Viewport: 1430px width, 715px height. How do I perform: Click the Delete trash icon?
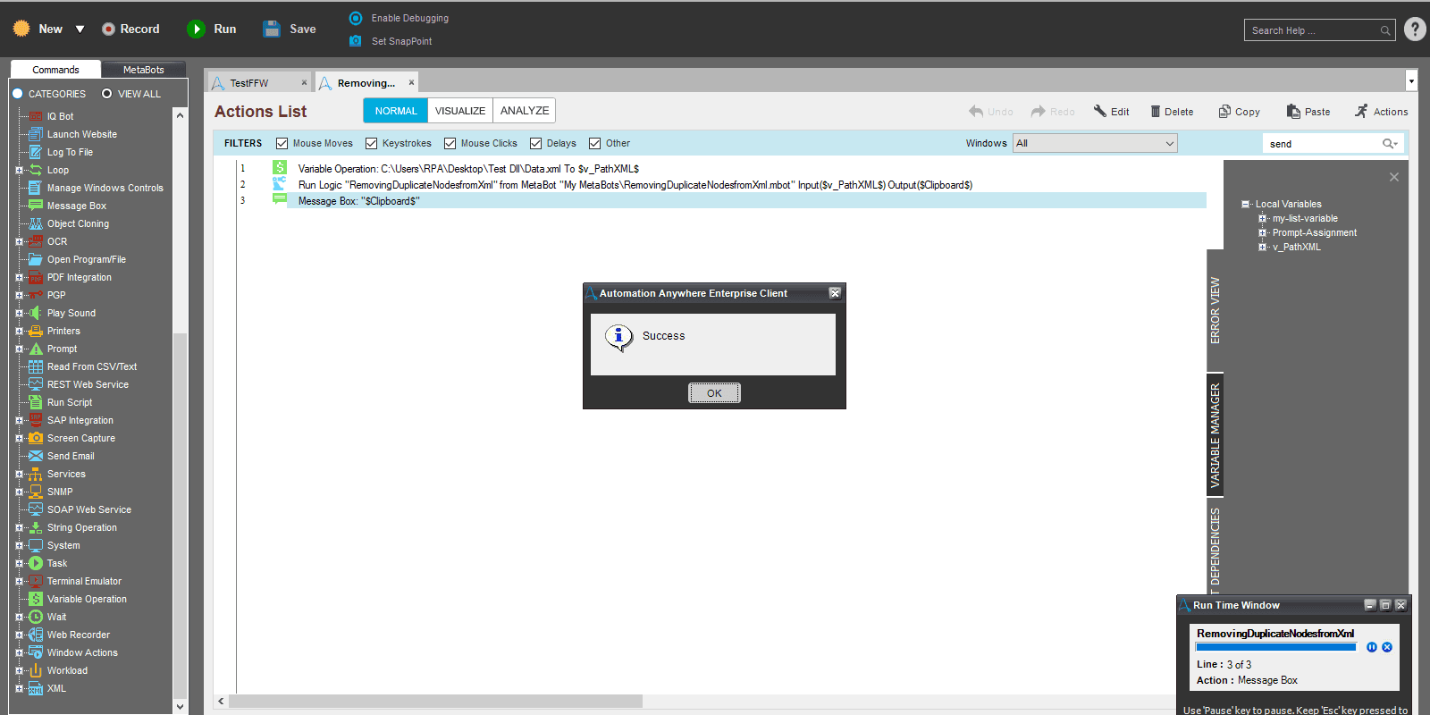[x=1156, y=112]
